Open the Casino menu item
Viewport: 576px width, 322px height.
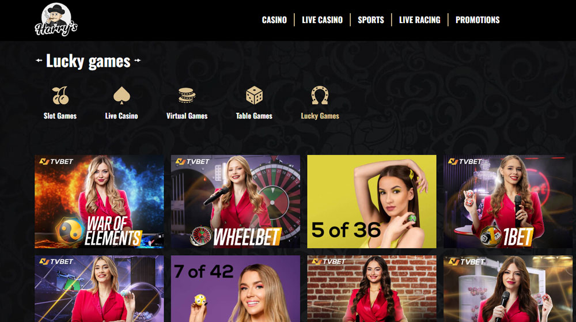click(274, 20)
